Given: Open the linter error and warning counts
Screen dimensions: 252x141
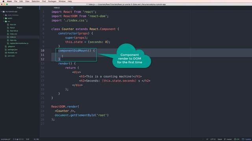Looking at the screenshot, I should (x=18, y=139).
